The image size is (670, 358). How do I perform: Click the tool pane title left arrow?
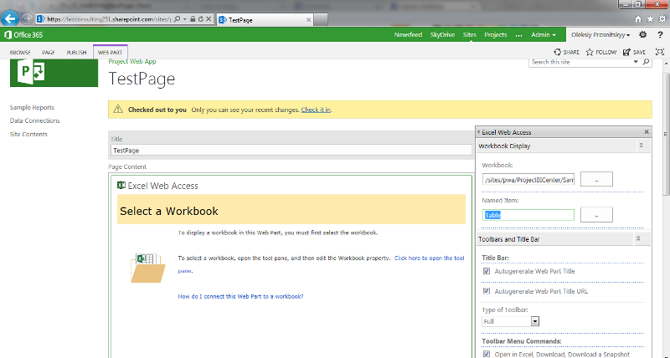point(478,132)
